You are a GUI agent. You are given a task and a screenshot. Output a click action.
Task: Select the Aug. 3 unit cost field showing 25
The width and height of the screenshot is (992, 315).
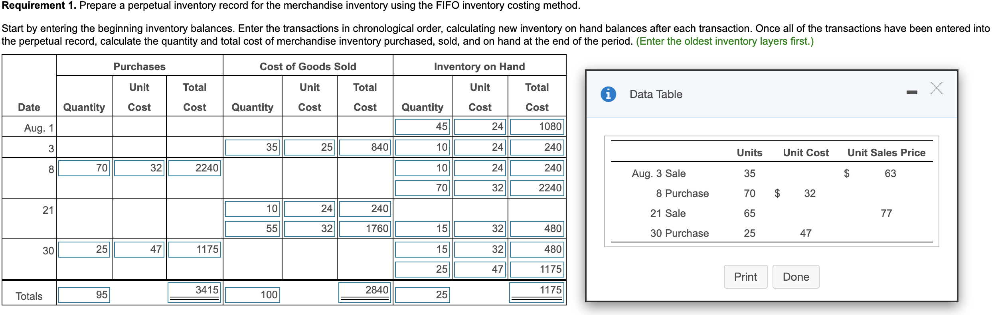click(309, 147)
